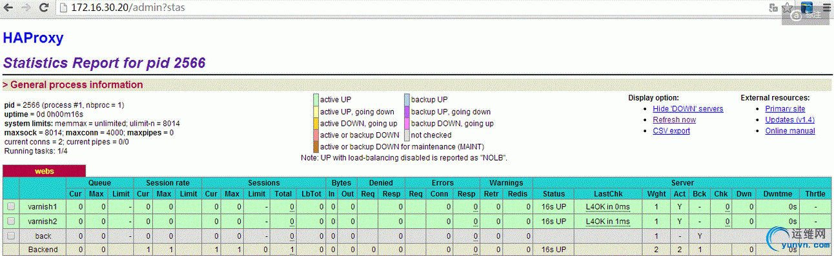Check the back server checkbox

10,235
